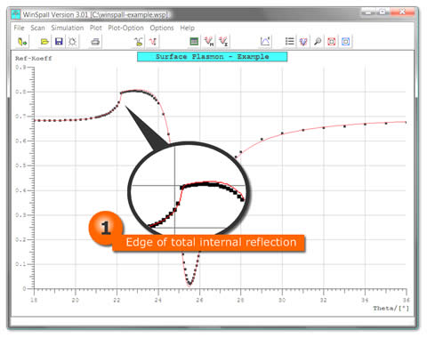Open the Plot-Option menu

click(125, 28)
